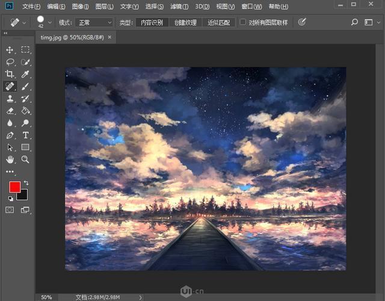Change the screen mode

[x=25, y=210]
